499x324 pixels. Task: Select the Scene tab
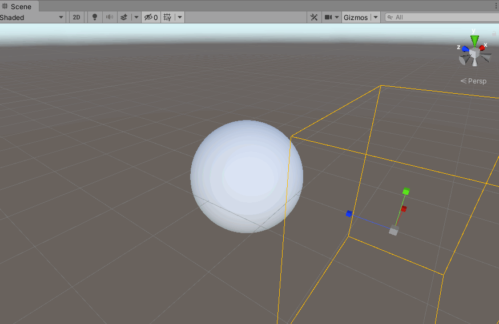(x=18, y=6)
